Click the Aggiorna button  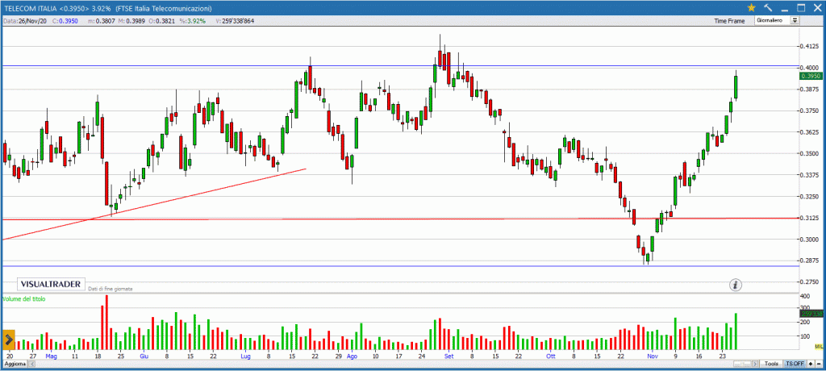(15, 364)
